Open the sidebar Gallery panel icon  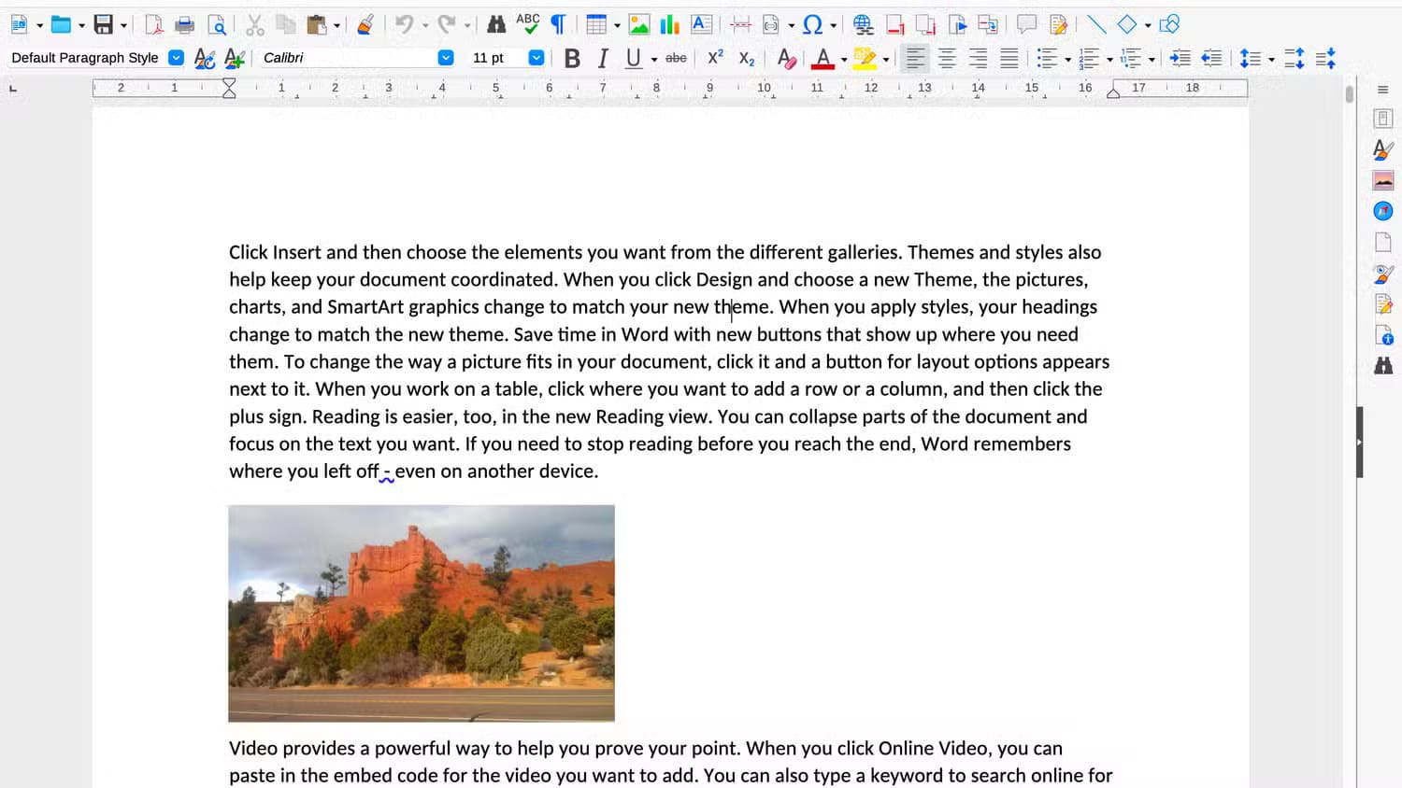click(x=1383, y=180)
